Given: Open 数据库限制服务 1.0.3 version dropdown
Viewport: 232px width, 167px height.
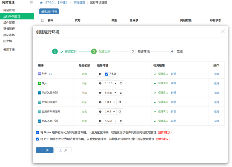Looking at the screenshot, I should (110, 112).
